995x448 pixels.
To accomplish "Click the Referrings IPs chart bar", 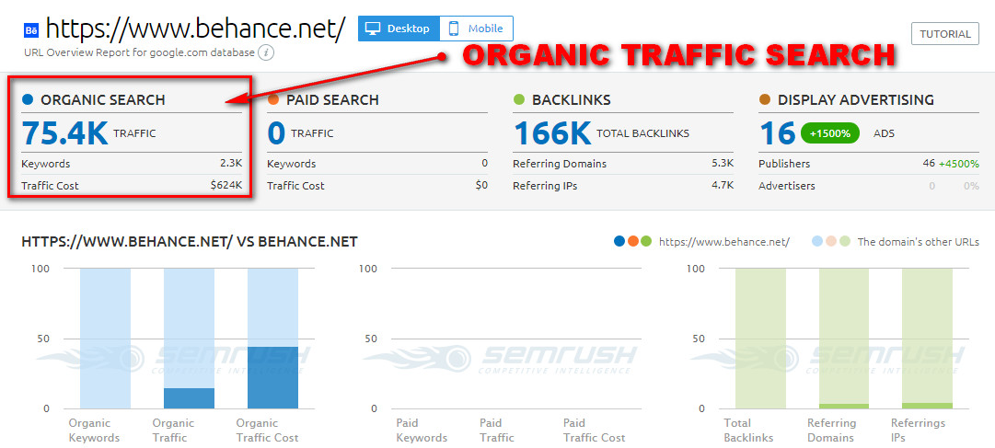I will tap(927, 339).
